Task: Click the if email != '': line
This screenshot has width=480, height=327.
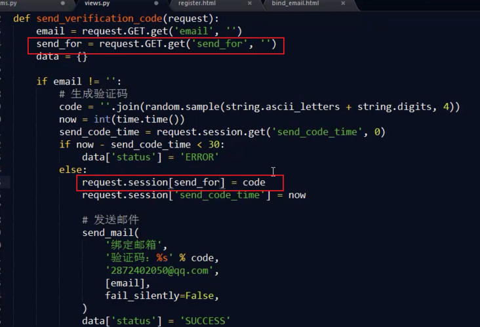Action: click(x=79, y=82)
